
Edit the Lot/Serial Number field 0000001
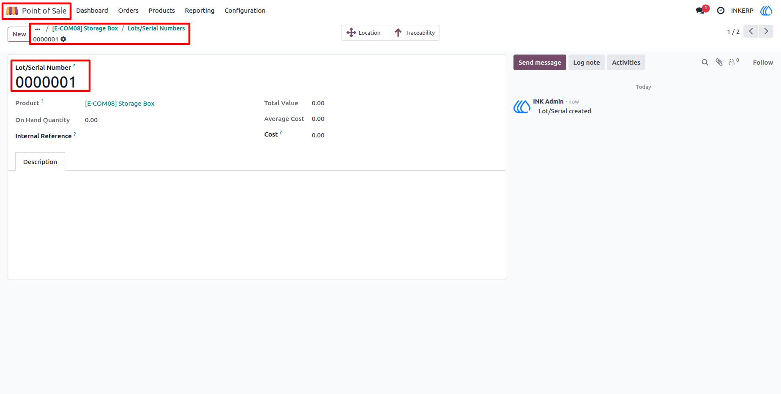point(46,82)
